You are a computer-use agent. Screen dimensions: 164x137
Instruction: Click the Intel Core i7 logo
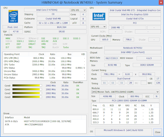[x=13, y=16]
